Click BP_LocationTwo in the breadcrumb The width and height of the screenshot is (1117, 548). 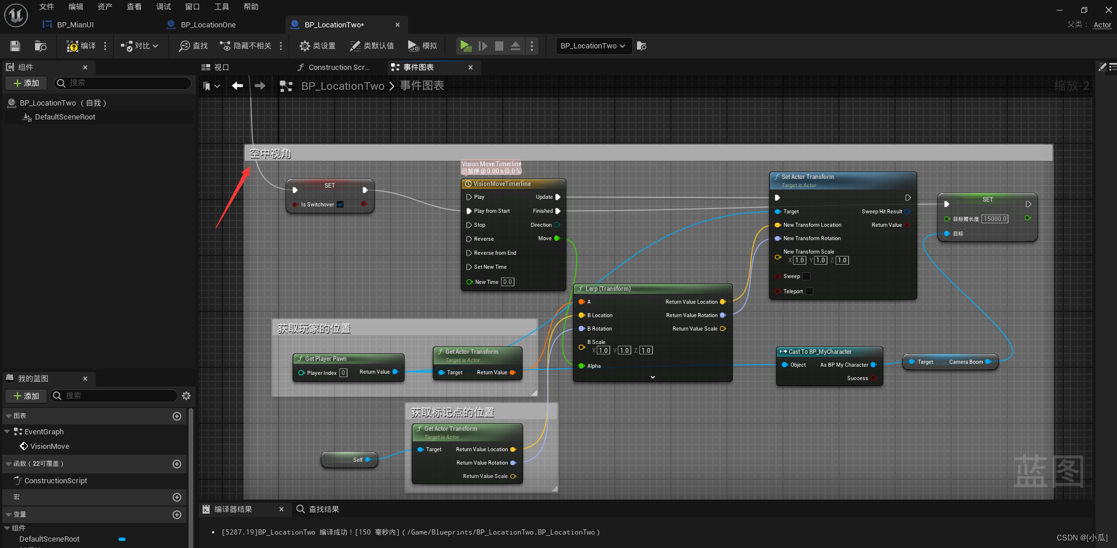pyautogui.click(x=343, y=86)
